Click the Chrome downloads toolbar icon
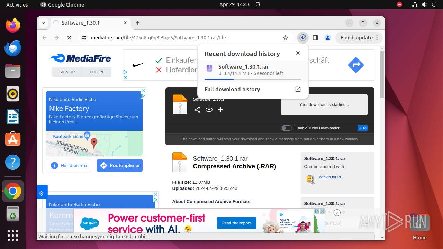Viewport: 443px width, 249px height. [303, 38]
